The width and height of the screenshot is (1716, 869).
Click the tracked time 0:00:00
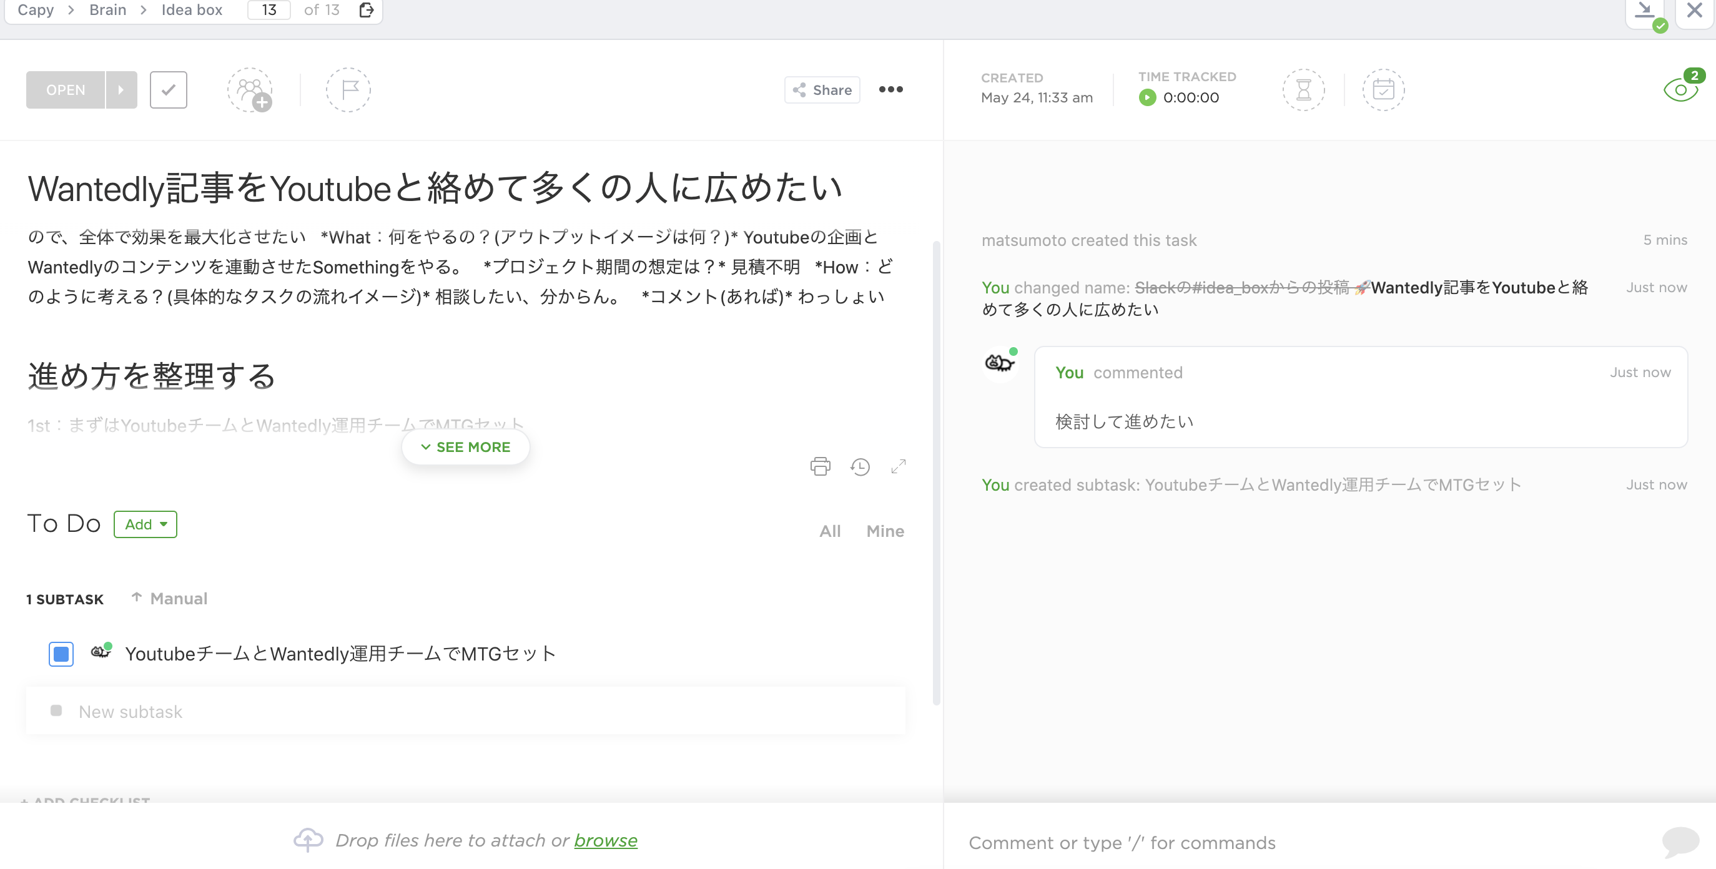pos(1191,98)
